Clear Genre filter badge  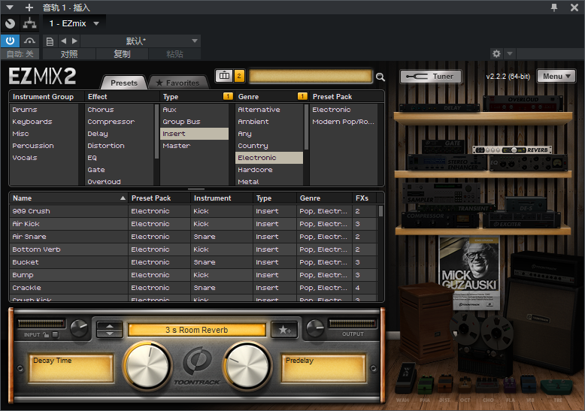(x=302, y=96)
